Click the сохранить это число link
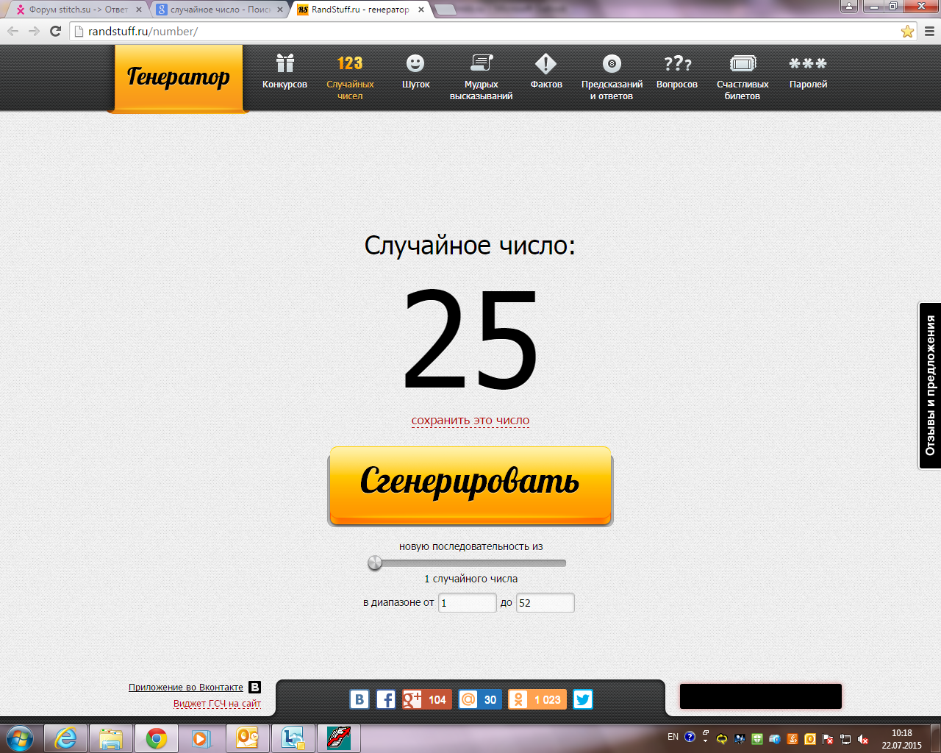 coord(470,421)
